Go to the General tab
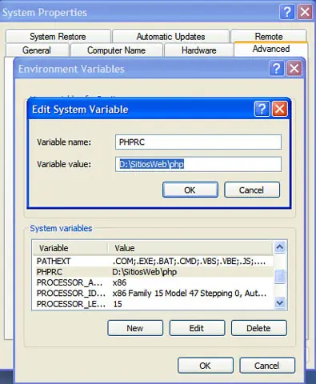Screen dimensions: 316x384 [x=37, y=50]
